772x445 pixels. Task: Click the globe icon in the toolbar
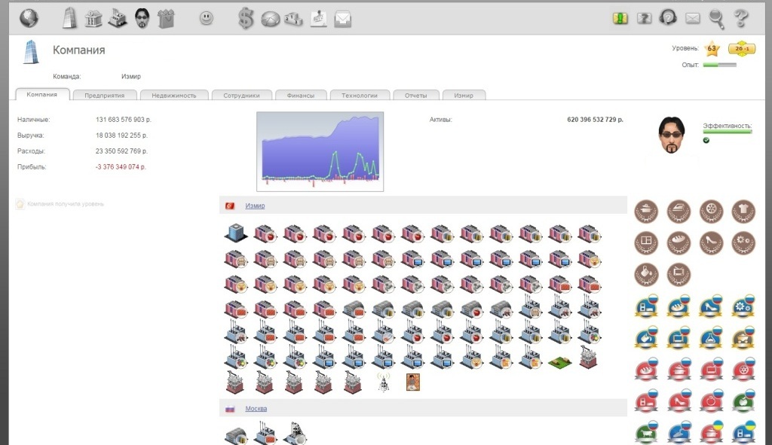(29, 18)
